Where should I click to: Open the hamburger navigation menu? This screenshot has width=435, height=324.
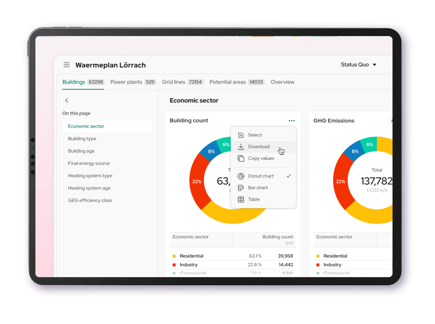coord(67,65)
